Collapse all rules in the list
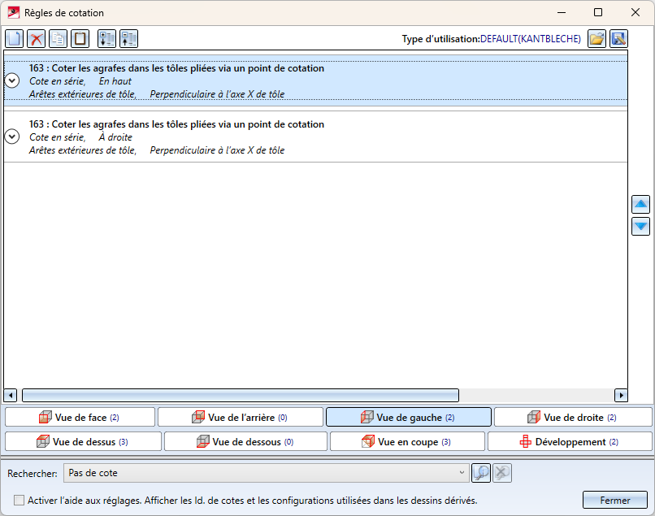 (128, 39)
